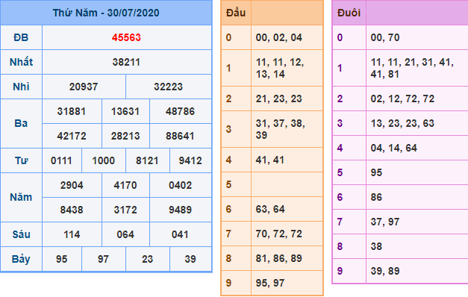
Task: Select Tư prize number 8121
Action: [x=147, y=161]
